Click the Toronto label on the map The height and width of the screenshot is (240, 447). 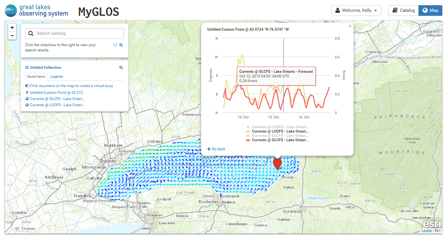[x=108, y=161]
